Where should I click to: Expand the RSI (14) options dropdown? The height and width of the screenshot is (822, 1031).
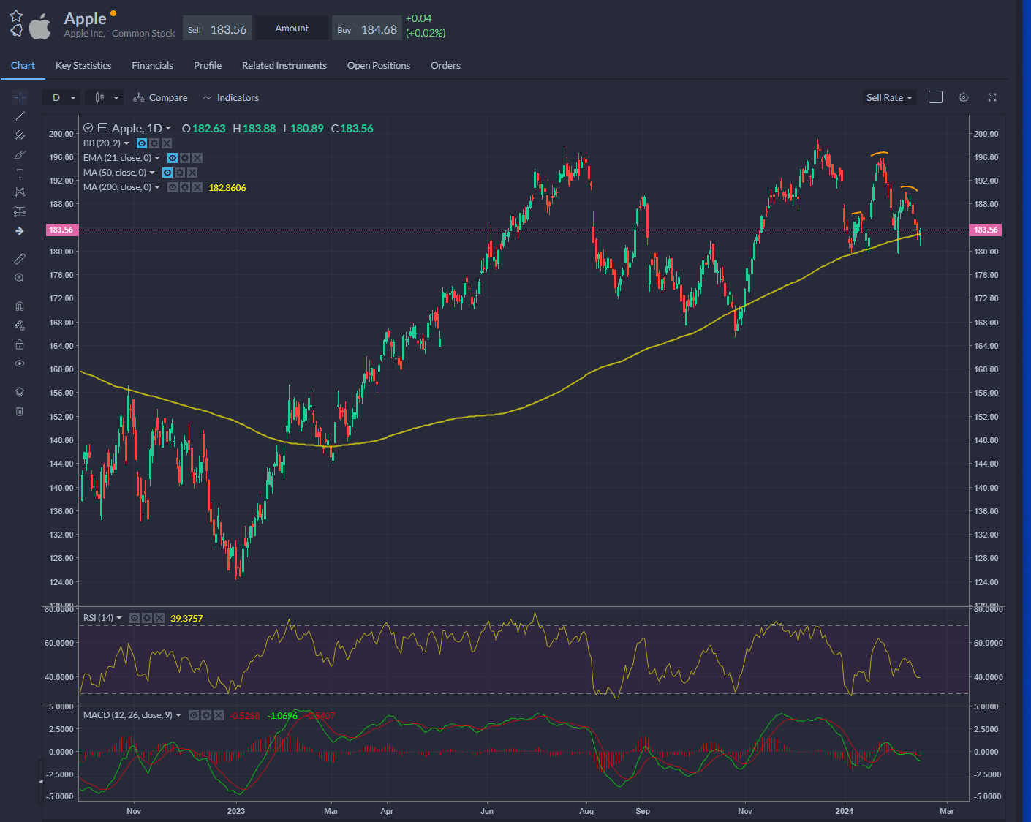click(121, 618)
